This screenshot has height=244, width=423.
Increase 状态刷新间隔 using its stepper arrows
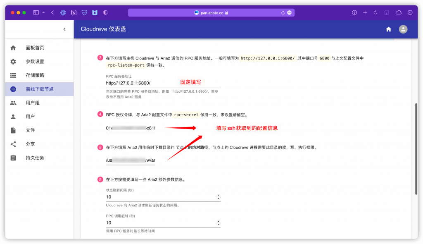point(218,197)
